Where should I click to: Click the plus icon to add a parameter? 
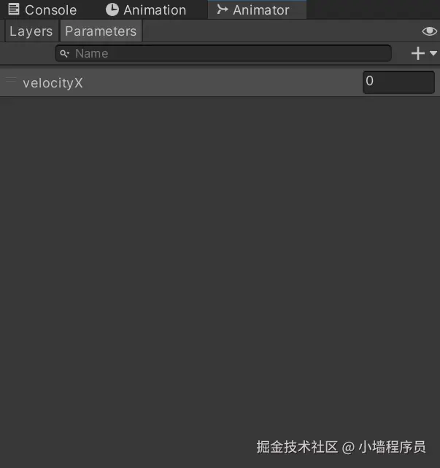418,53
